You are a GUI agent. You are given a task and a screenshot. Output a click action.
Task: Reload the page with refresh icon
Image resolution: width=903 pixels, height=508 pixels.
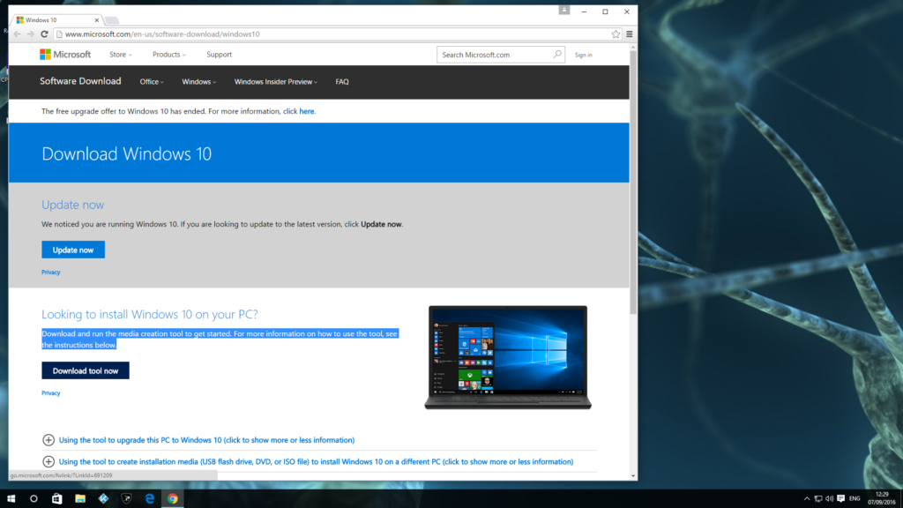coord(44,34)
